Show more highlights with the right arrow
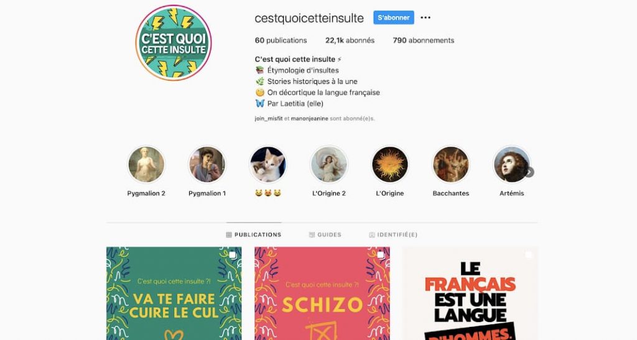The height and width of the screenshot is (340, 637). coord(529,172)
